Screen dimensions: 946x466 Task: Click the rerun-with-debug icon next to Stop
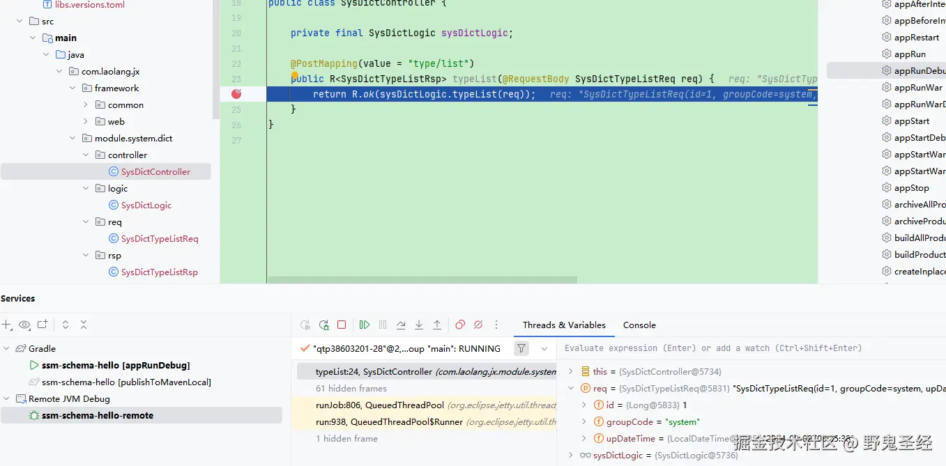pyautogui.click(x=323, y=325)
